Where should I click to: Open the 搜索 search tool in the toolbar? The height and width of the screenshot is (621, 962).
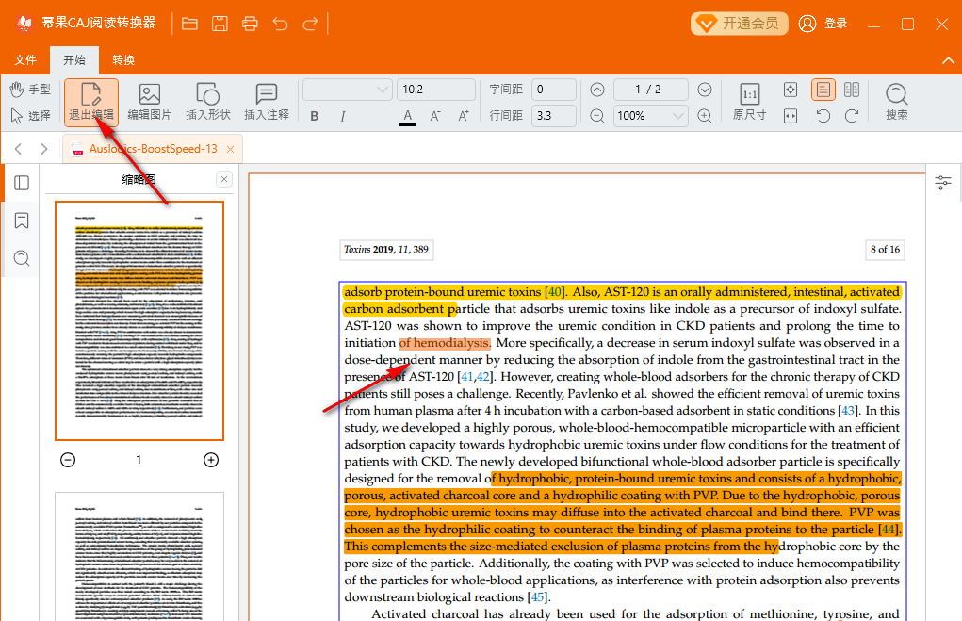(896, 102)
